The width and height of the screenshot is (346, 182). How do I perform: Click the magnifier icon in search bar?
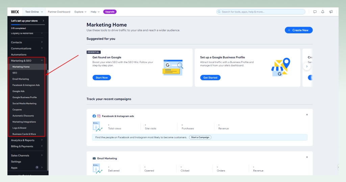(x=219, y=12)
